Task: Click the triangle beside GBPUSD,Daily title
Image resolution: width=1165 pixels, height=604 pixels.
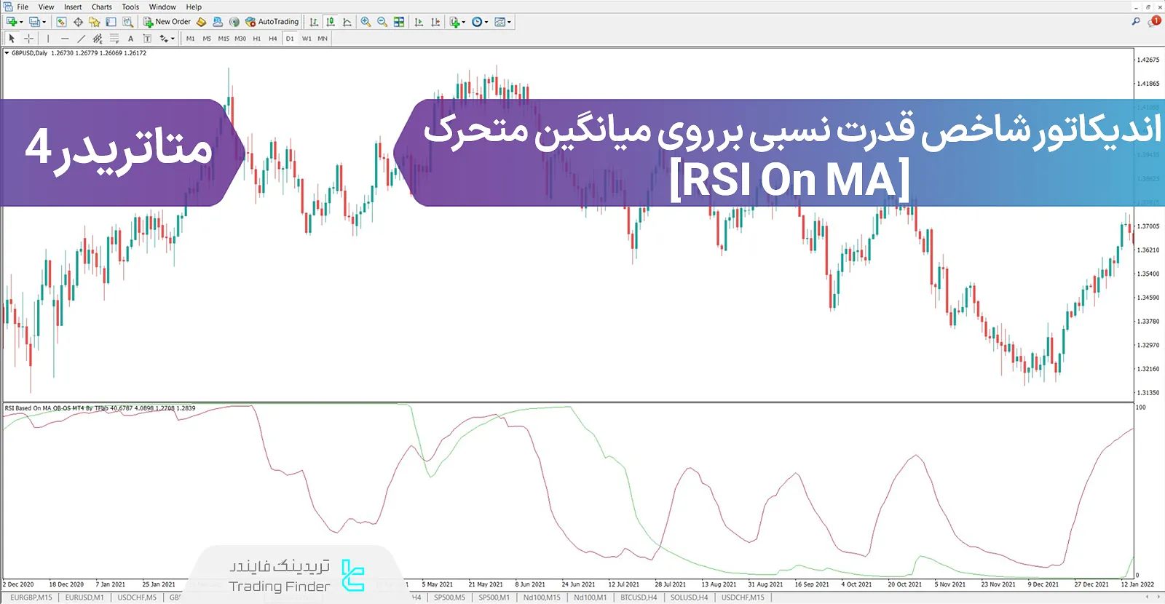Action: (7, 52)
